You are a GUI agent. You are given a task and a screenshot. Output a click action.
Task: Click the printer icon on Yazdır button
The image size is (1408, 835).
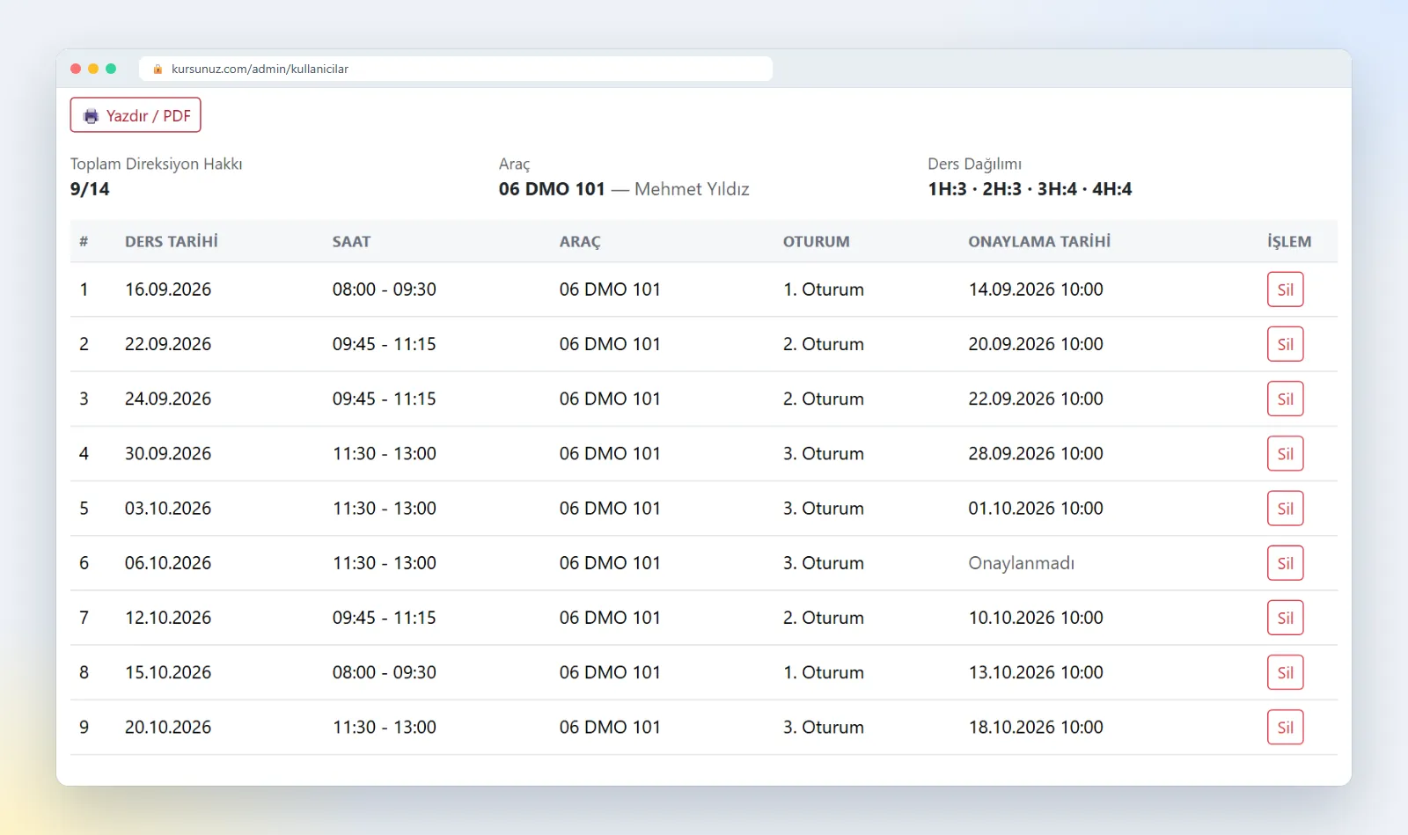click(91, 116)
